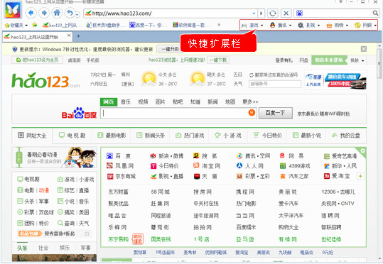Click the colorful butterfly browser logo

tap(13, 10)
